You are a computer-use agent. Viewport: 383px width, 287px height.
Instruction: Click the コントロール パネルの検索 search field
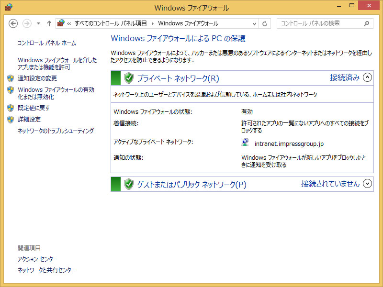point(325,23)
